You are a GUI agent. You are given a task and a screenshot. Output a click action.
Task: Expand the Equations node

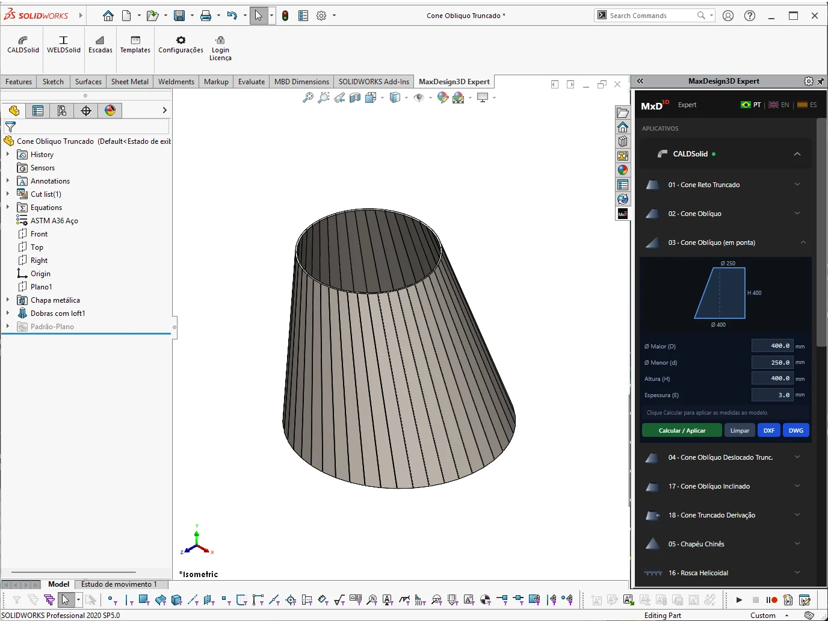point(8,208)
